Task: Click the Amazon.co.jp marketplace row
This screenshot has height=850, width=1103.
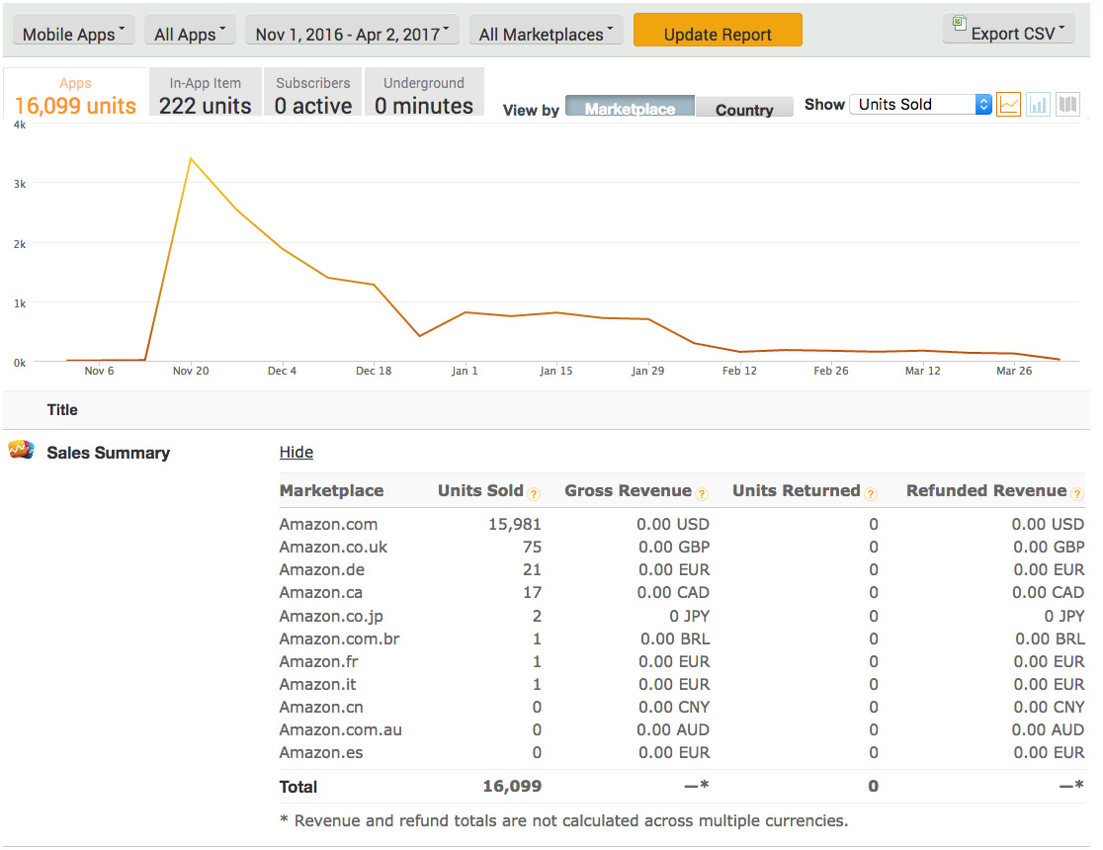Action: pos(682,616)
